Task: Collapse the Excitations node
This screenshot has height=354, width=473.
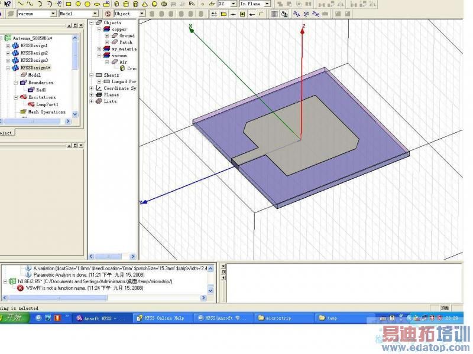Action: pyautogui.click(x=16, y=97)
